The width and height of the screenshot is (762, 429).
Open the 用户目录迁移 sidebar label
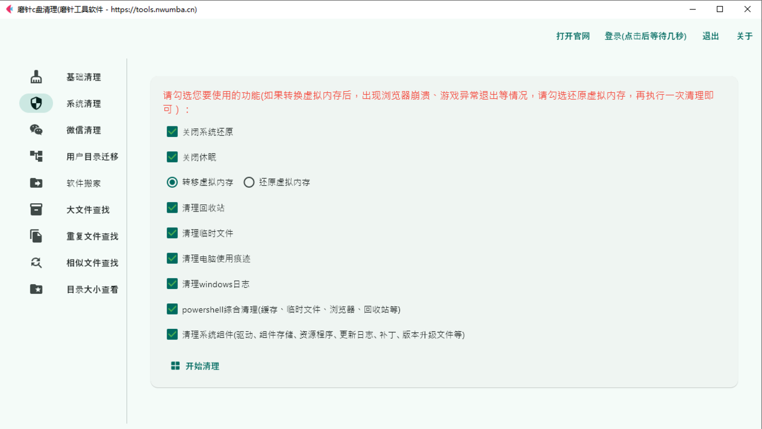click(x=92, y=157)
